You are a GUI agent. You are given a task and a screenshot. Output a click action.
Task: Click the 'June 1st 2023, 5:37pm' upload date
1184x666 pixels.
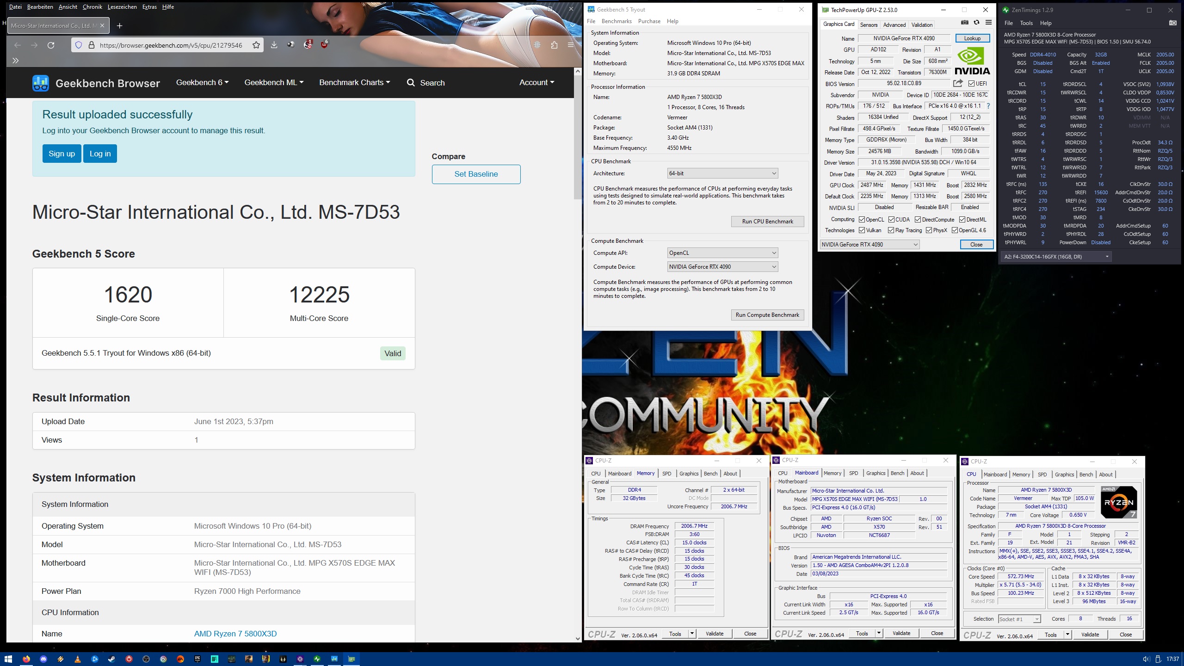(x=234, y=422)
